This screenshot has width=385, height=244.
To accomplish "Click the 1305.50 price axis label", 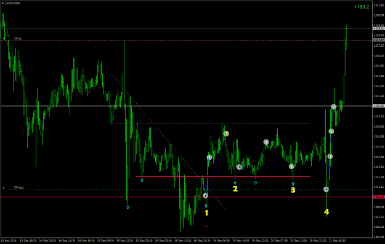I will 379,237.
